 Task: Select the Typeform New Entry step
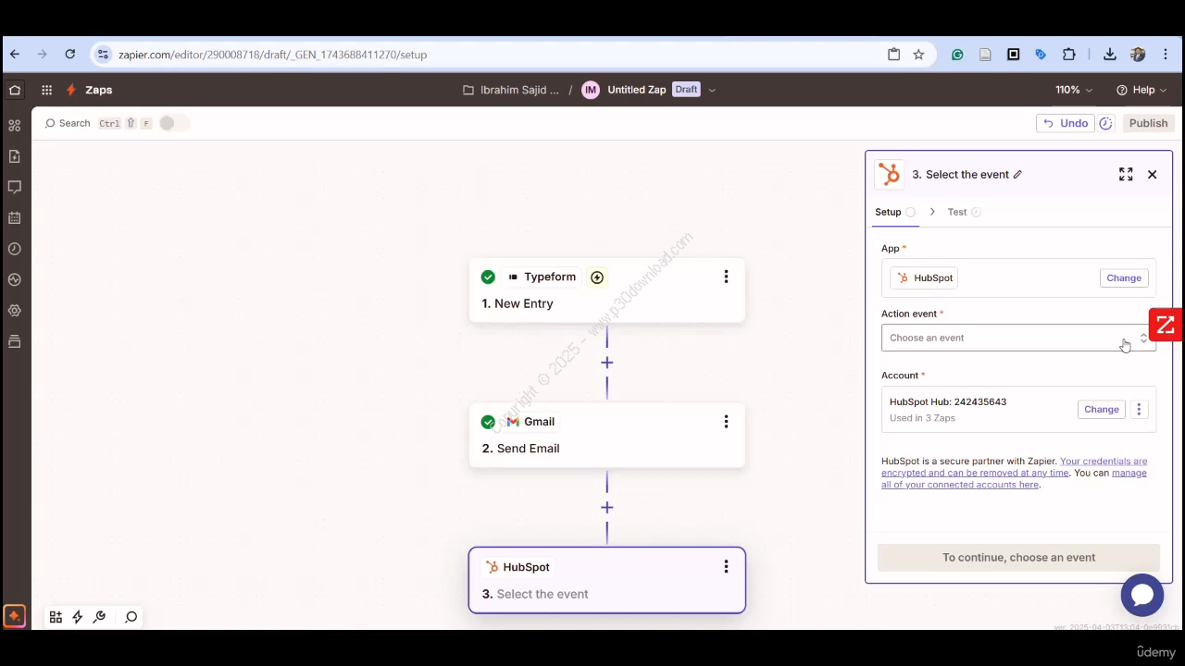point(607,290)
